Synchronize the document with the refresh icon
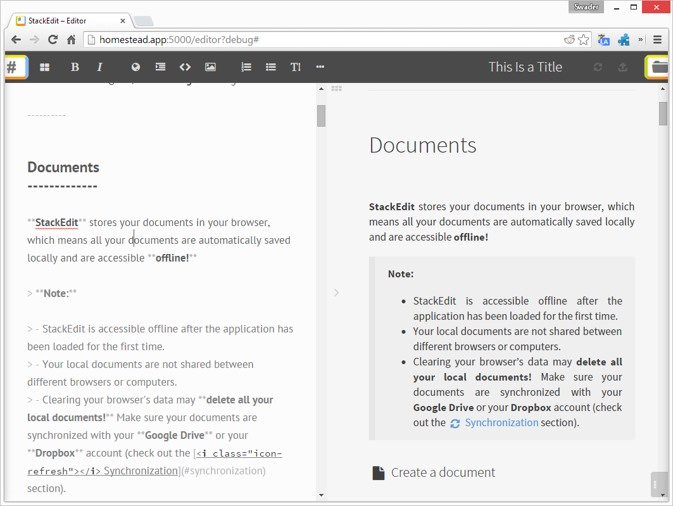Viewport: 673px width, 506px height. (x=598, y=66)
